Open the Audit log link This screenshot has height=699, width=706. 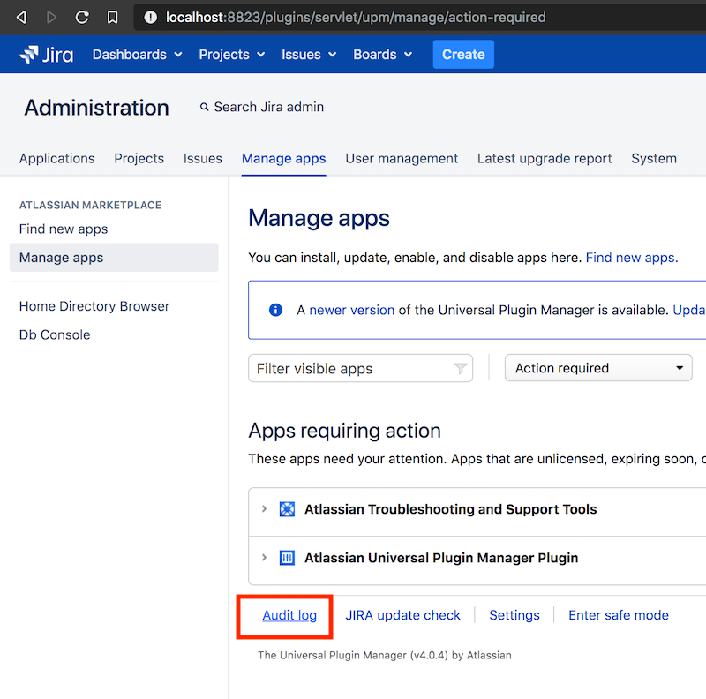point(289,615)
